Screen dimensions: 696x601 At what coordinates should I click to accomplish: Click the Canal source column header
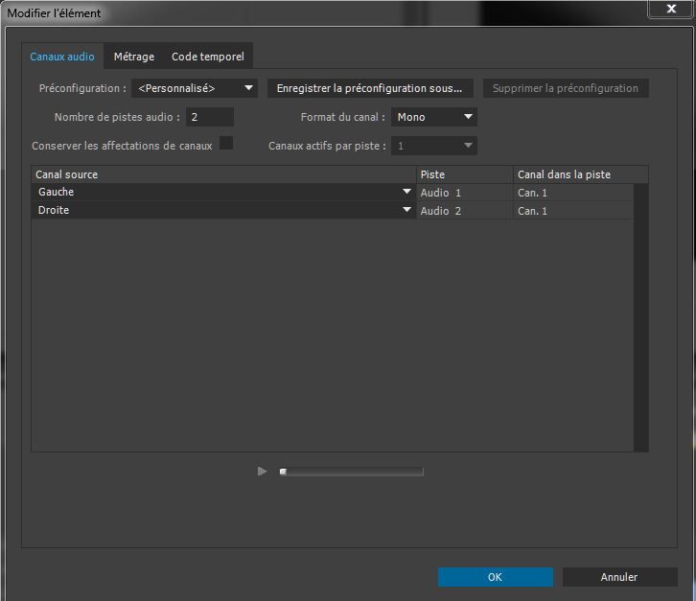[x=223, y=174]
